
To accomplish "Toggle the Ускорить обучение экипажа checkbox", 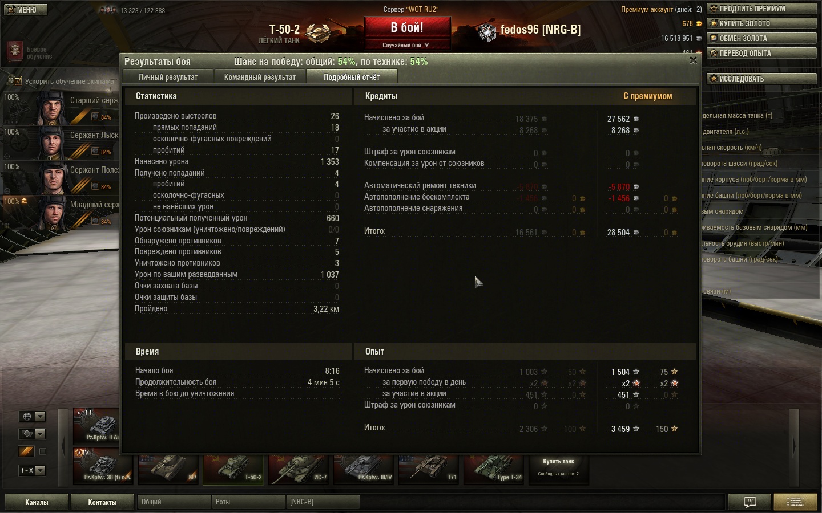I will tap(18, 81).
